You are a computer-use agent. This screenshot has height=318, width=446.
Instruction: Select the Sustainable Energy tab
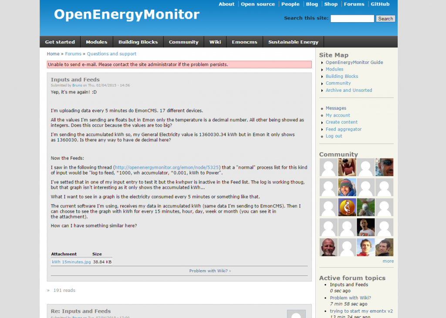tap(293, 42)
